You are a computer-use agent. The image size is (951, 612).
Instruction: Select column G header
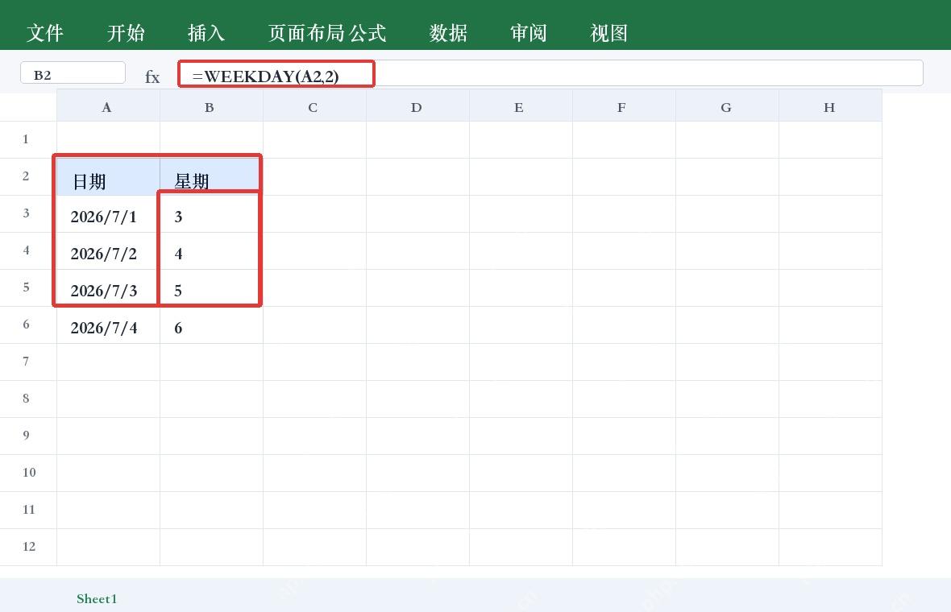[727, 105]
